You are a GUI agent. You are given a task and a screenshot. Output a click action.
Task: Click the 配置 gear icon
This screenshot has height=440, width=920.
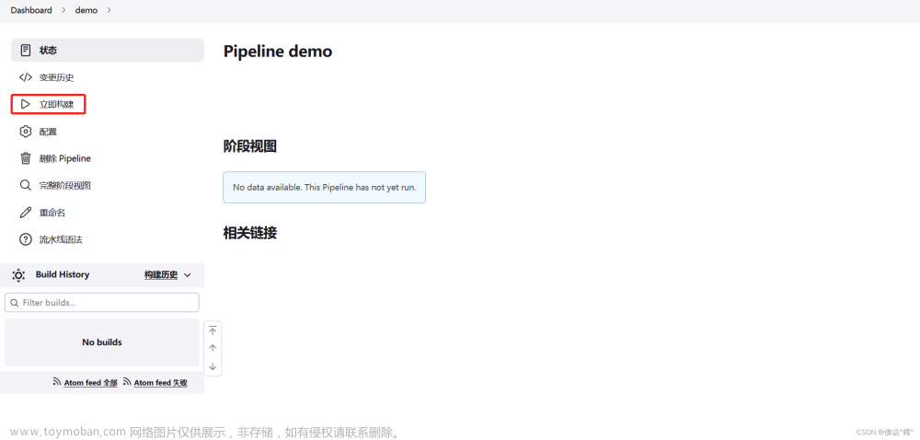tap(25, 132)
